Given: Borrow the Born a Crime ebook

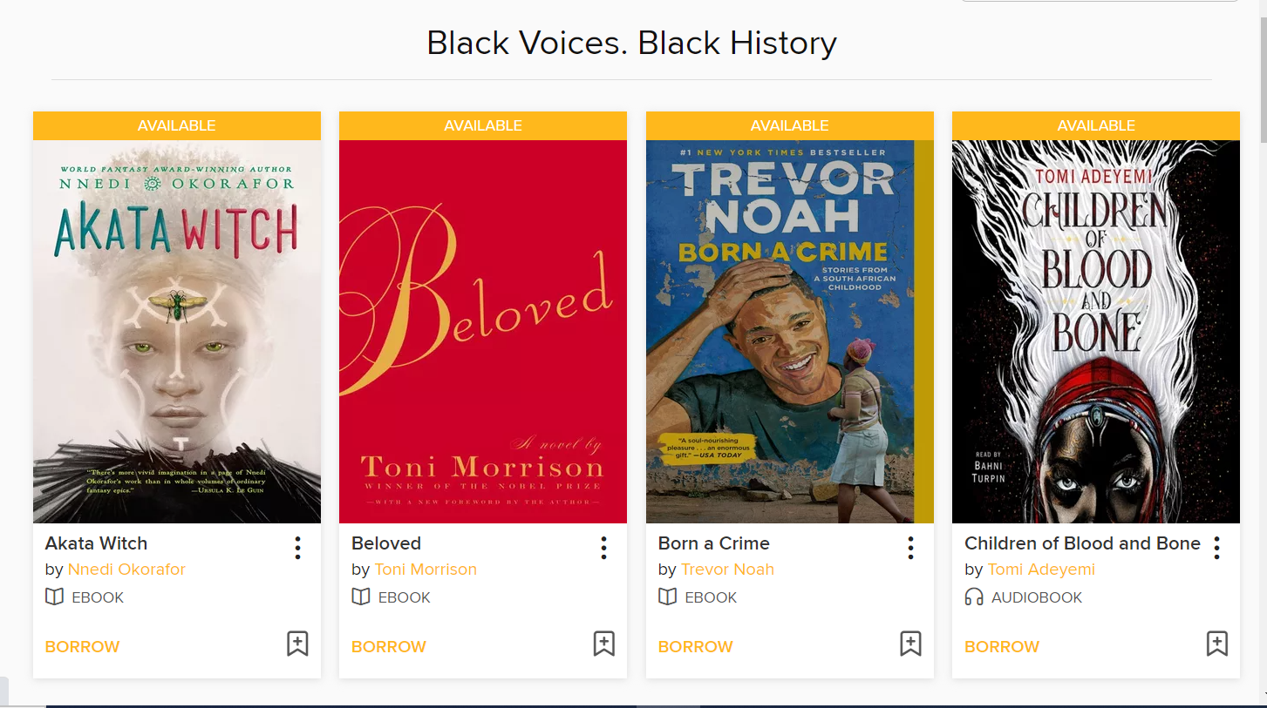Looking at the screenshot, I should point(695,647).
